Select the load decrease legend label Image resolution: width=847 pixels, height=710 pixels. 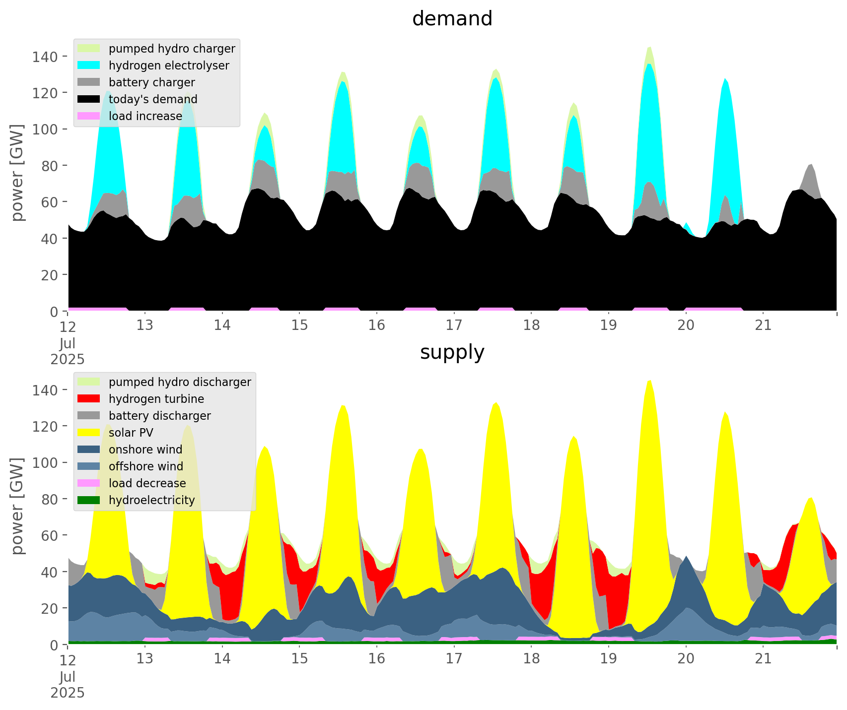coord(147,483)
